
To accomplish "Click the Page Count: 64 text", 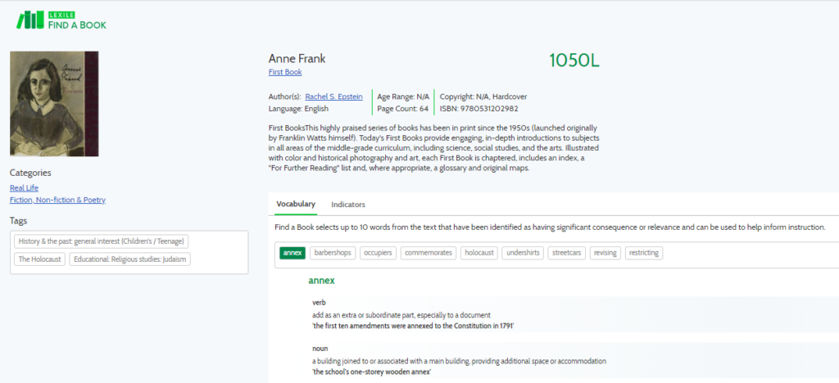I will click(x=403, y=109).
